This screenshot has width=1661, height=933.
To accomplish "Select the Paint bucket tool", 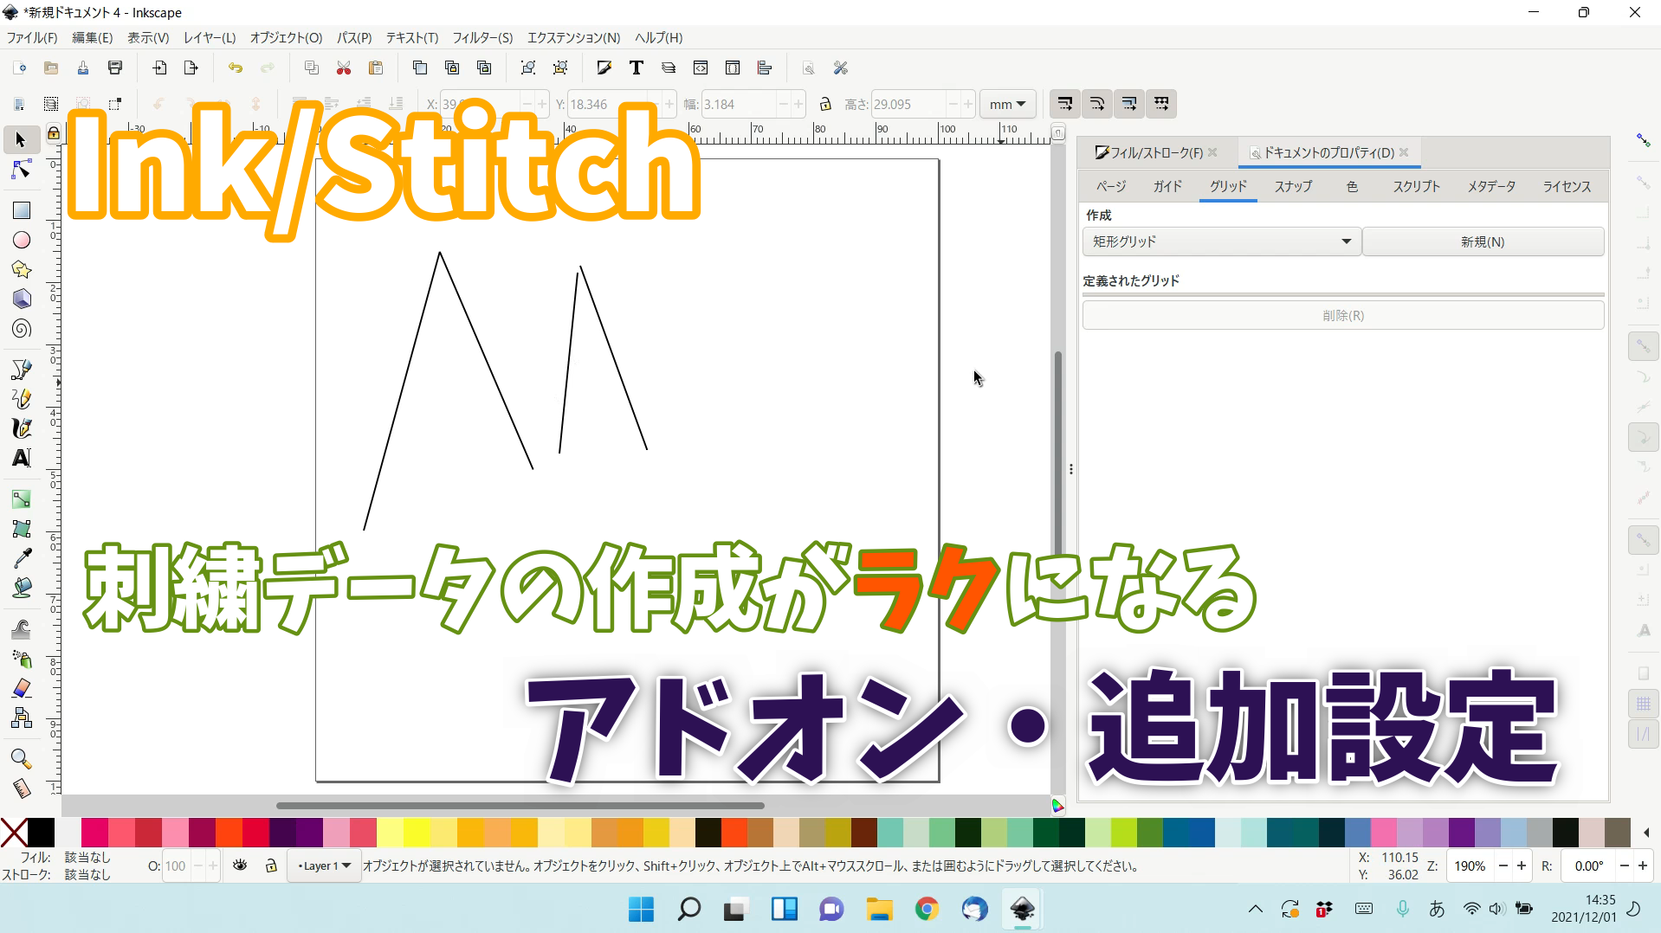I will (x=21, y=588).
